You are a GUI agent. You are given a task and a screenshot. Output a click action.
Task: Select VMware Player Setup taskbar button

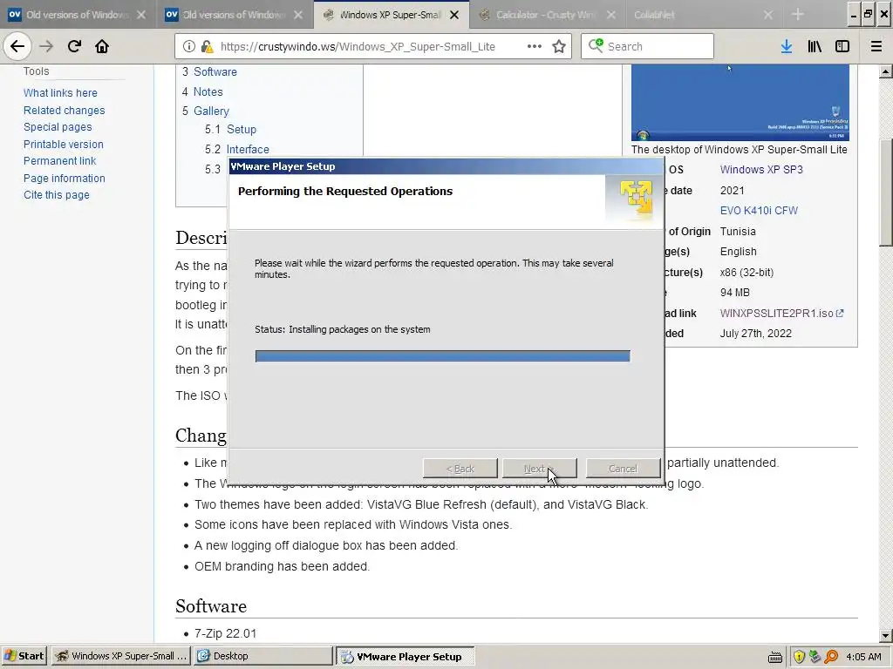pos(405,656)
